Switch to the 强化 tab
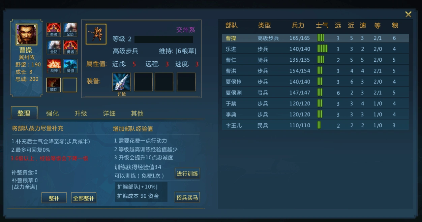422x222 pixels. point(52,113)
